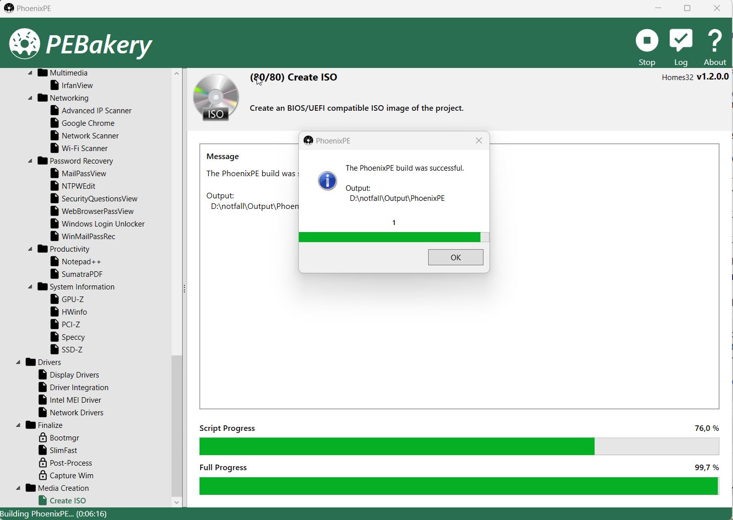Open the About question mark icon

pos(714,41)
